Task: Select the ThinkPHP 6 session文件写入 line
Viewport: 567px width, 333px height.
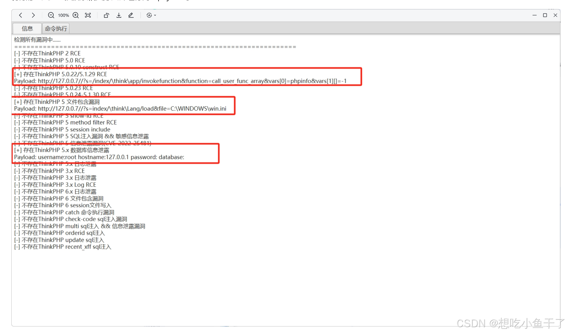Action: 63,205
